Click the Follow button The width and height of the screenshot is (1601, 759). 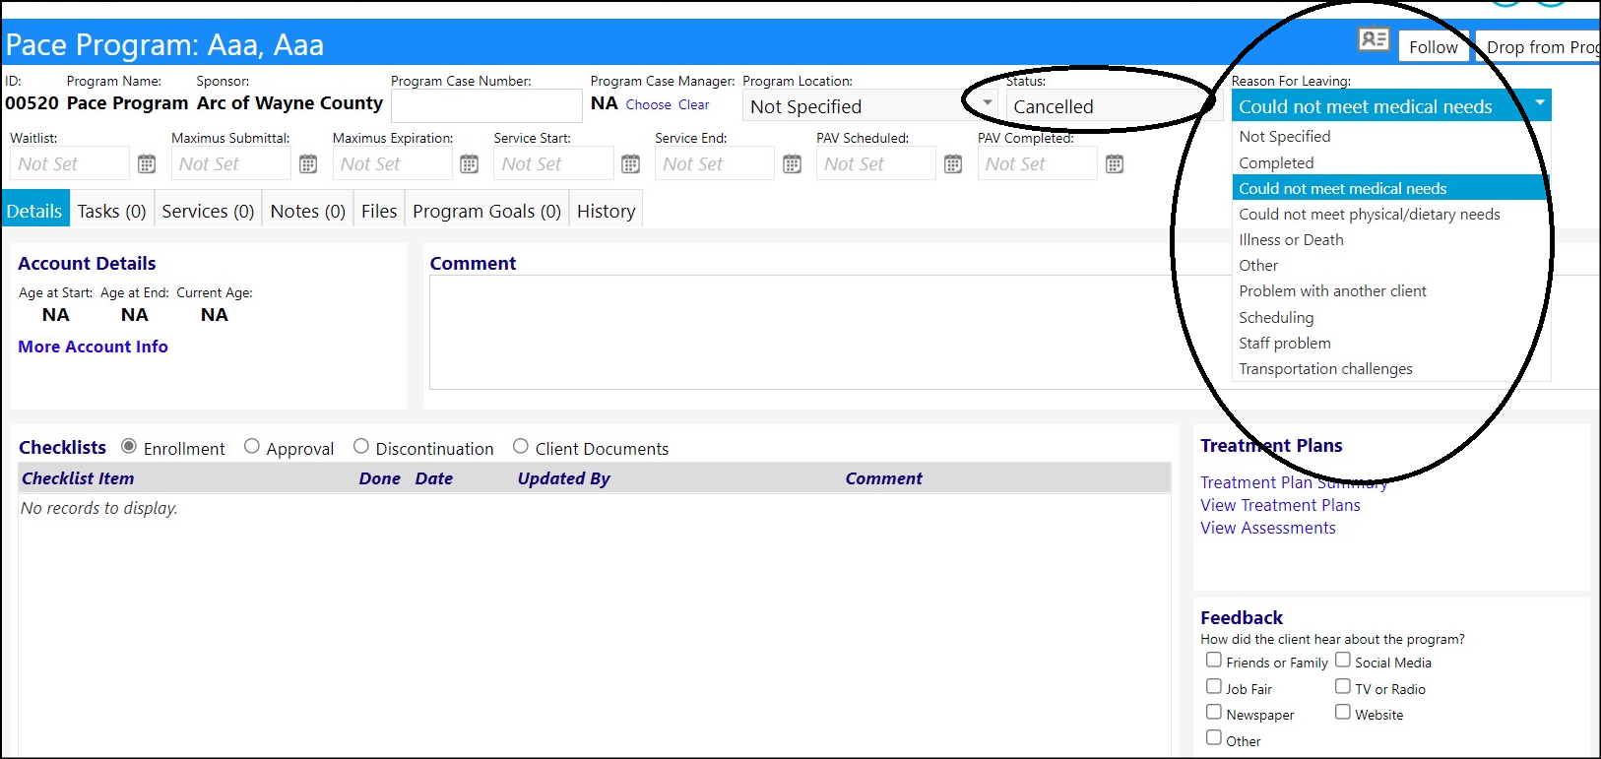(x=1433, y=47)
